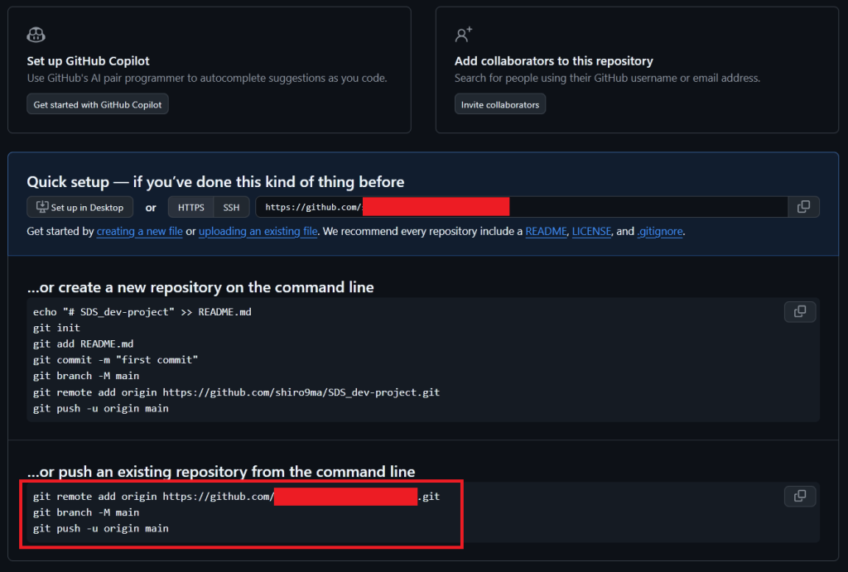Viewport: 848px width, 572px height.
Task: Follow the LICENSE link
Action: click(x=591, y=232)
